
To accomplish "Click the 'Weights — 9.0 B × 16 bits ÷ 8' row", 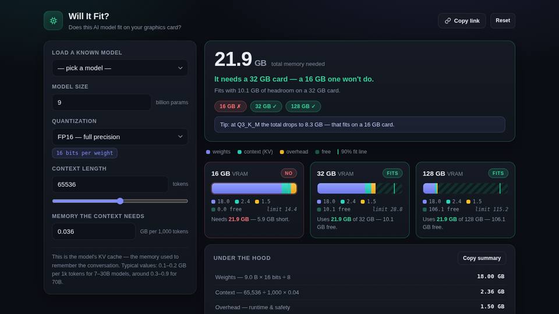I will tap(360, 277).
